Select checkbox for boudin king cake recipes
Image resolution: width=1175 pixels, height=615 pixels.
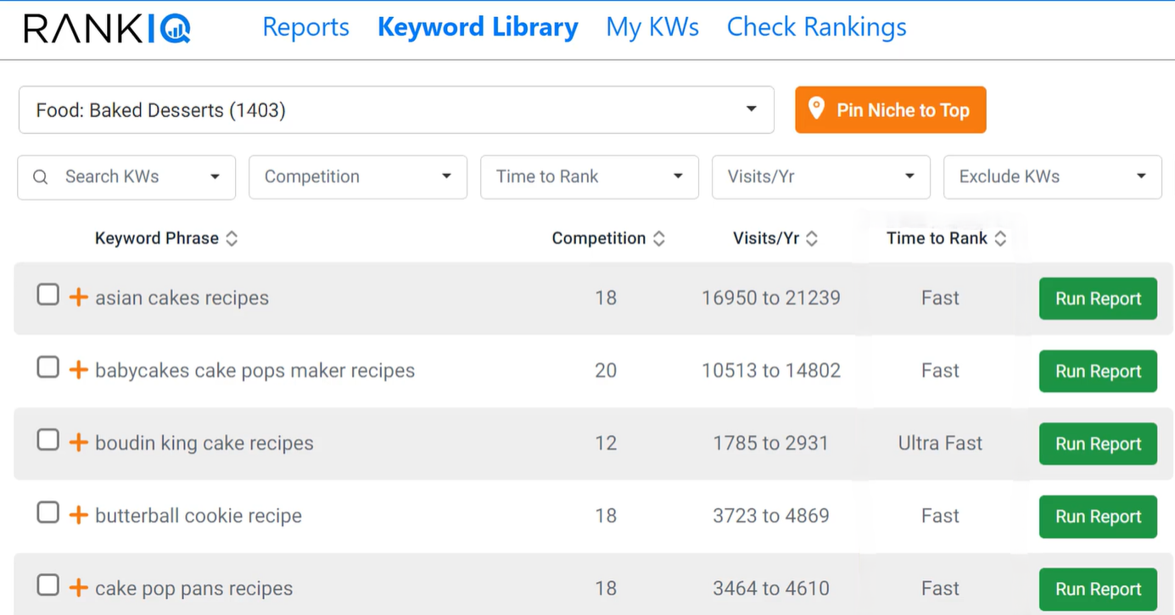[x=48, y=439]
